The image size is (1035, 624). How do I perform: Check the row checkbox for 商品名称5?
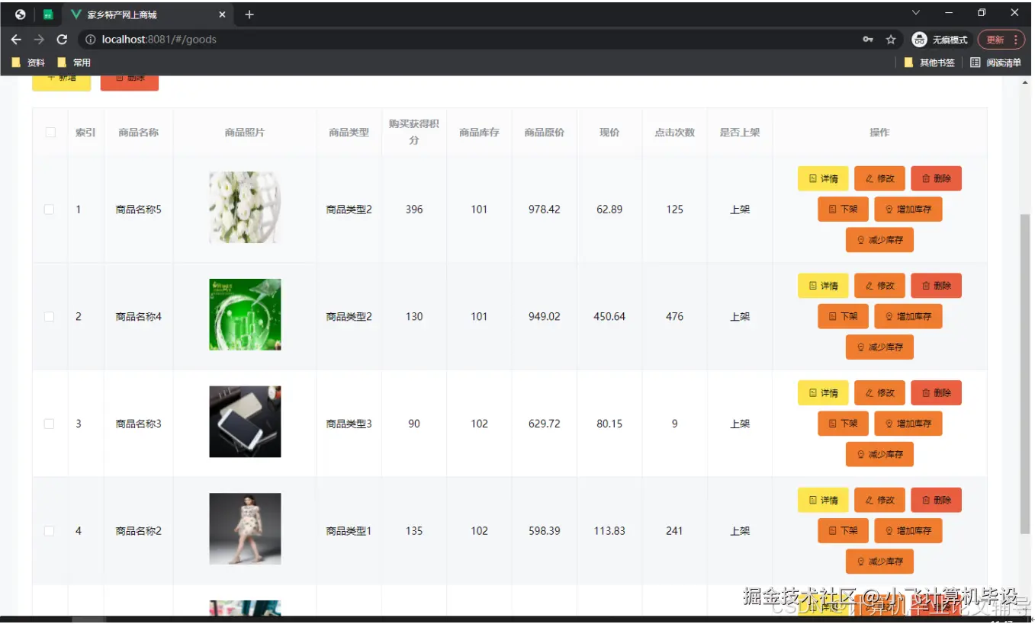coord(50,209)
